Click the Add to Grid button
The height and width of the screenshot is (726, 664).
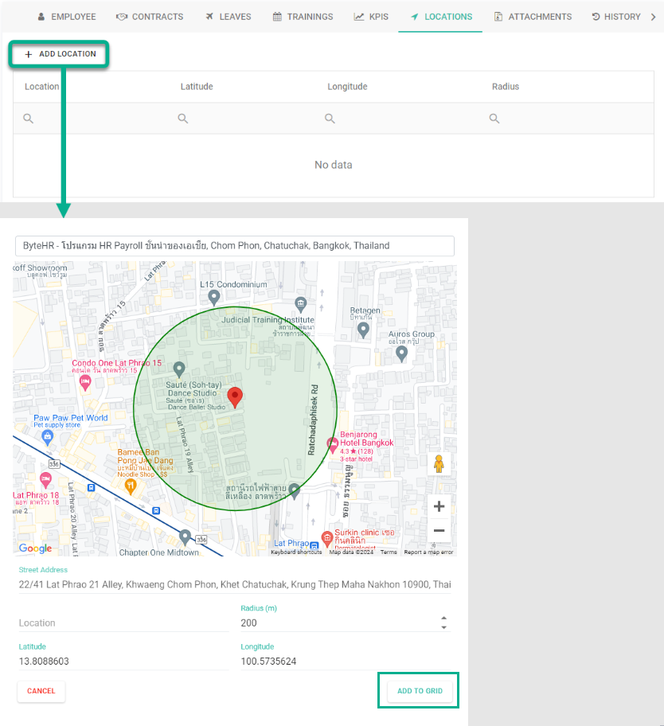pos(420,691)
